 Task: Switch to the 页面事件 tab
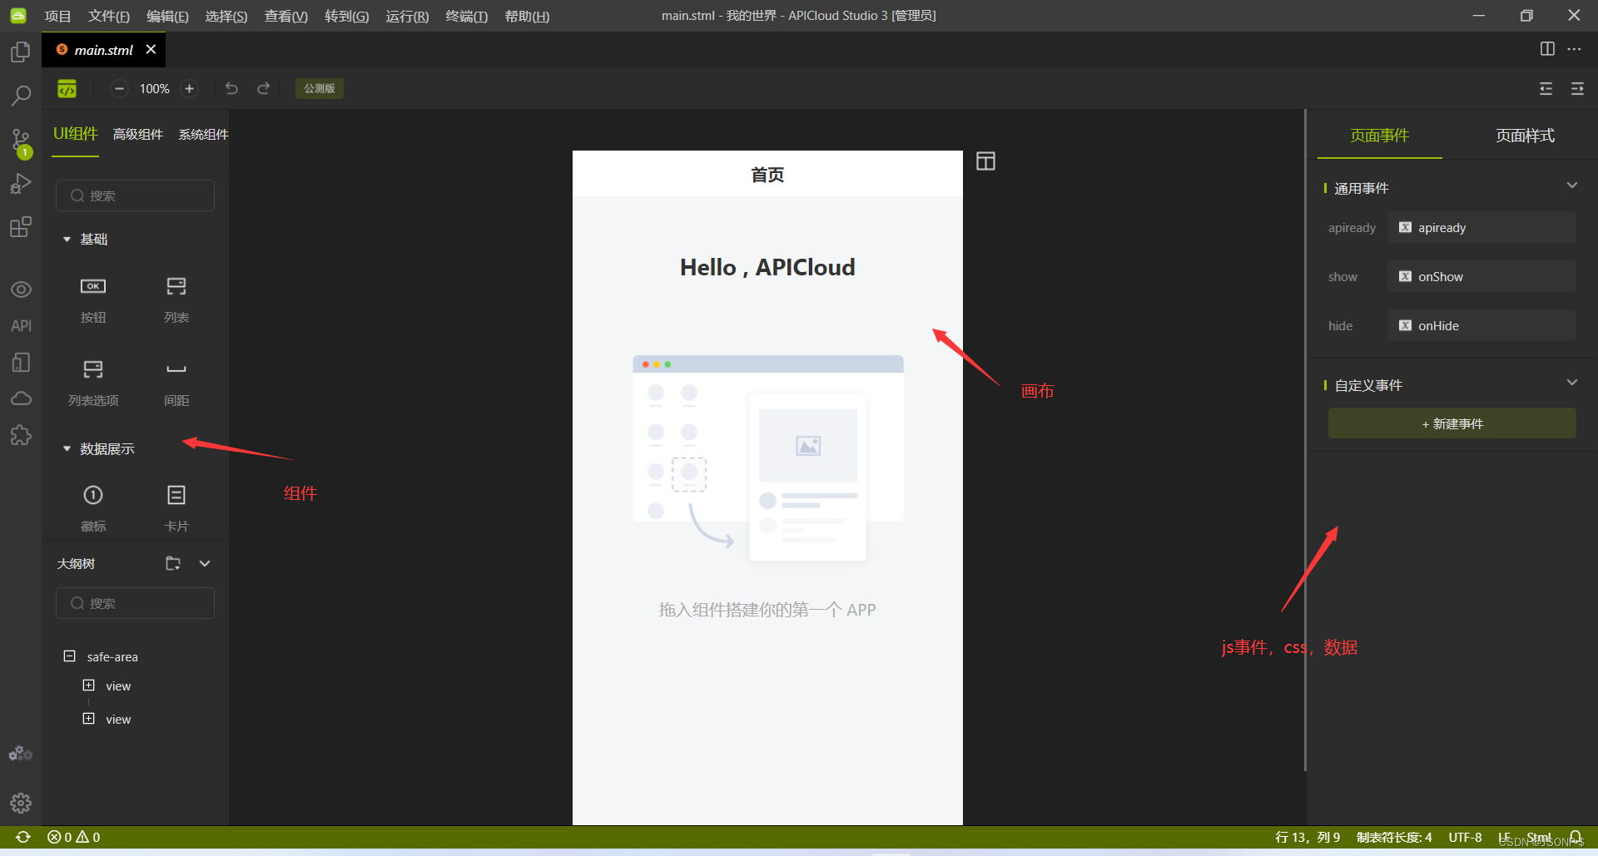point(1379,136)
